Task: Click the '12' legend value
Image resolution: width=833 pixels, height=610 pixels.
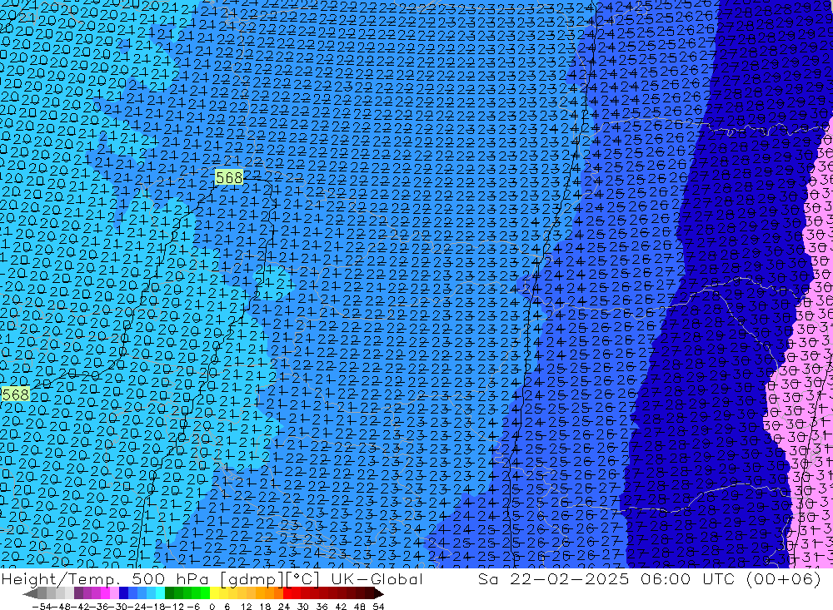Action: click(247, 607)
